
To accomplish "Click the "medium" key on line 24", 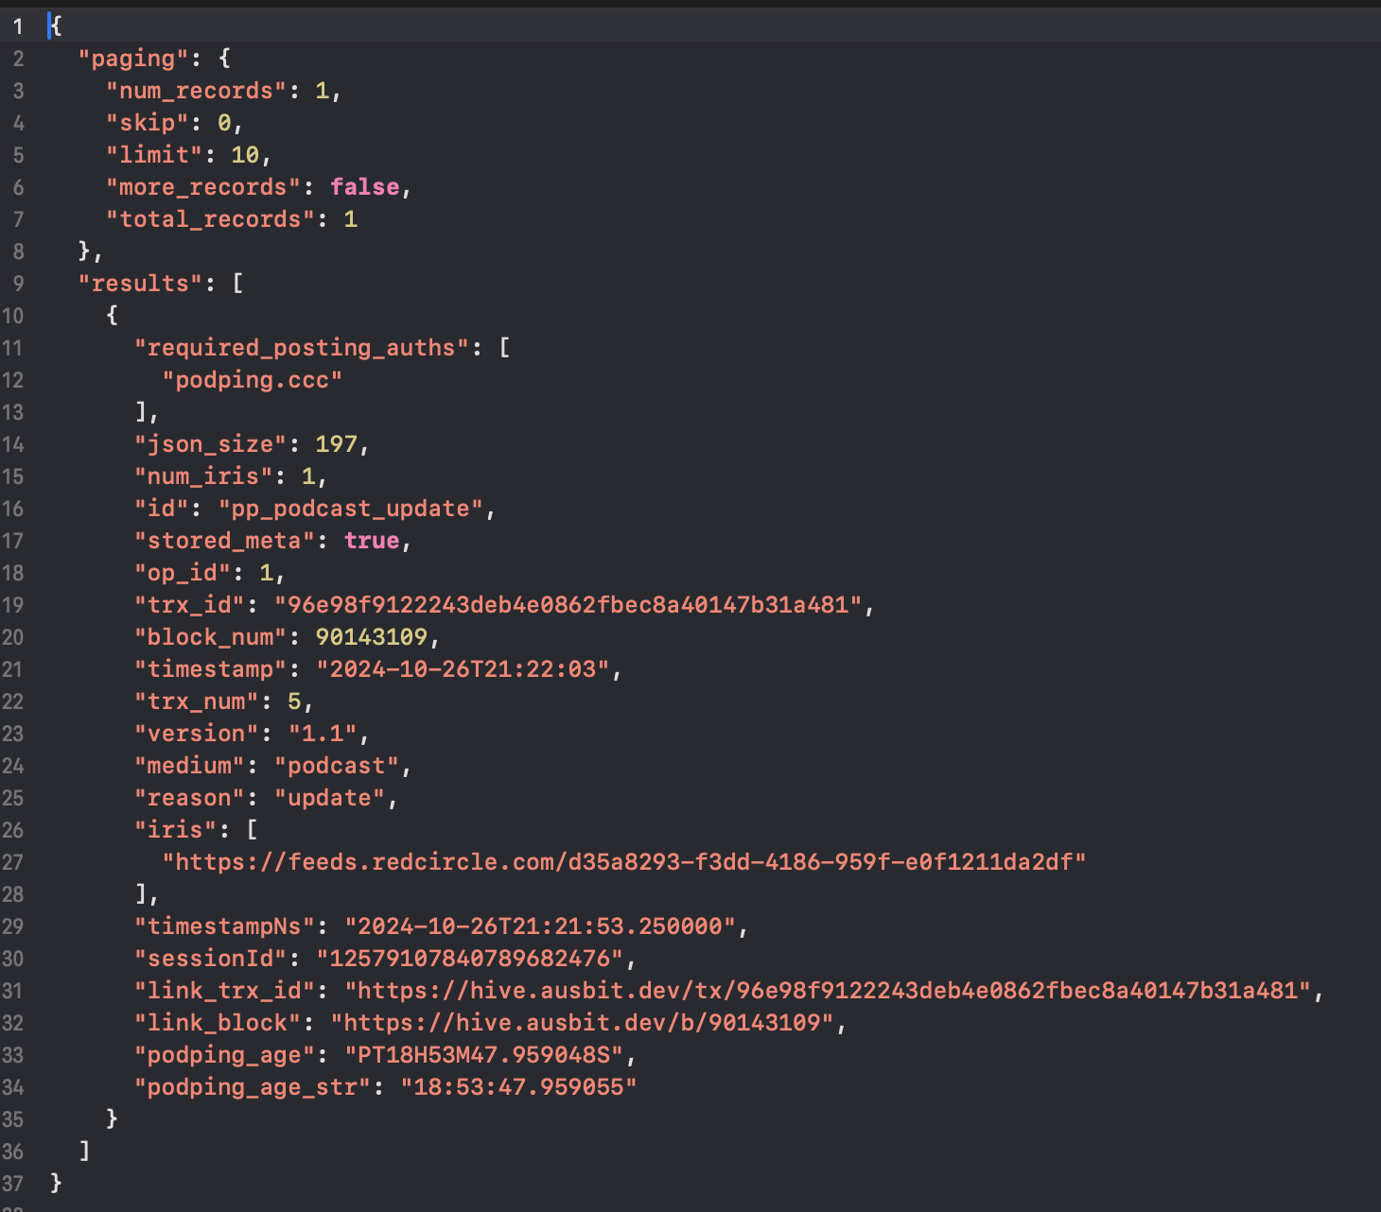I will pyautogui.click(x=190, y=766).
